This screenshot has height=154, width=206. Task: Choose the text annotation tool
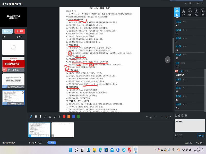(50, 117)
